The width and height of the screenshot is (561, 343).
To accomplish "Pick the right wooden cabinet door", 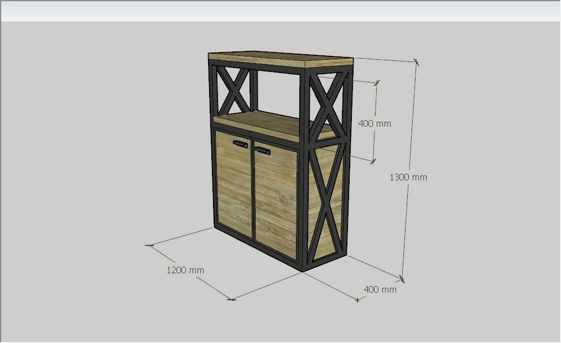I will pos(276,200).
